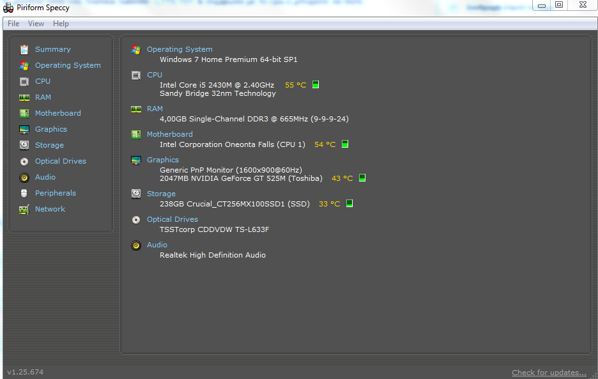598x379 pixels.
Task: Click the 2047MB NVIDIA GeForce GT 525M text
Action: pos(241,178)
